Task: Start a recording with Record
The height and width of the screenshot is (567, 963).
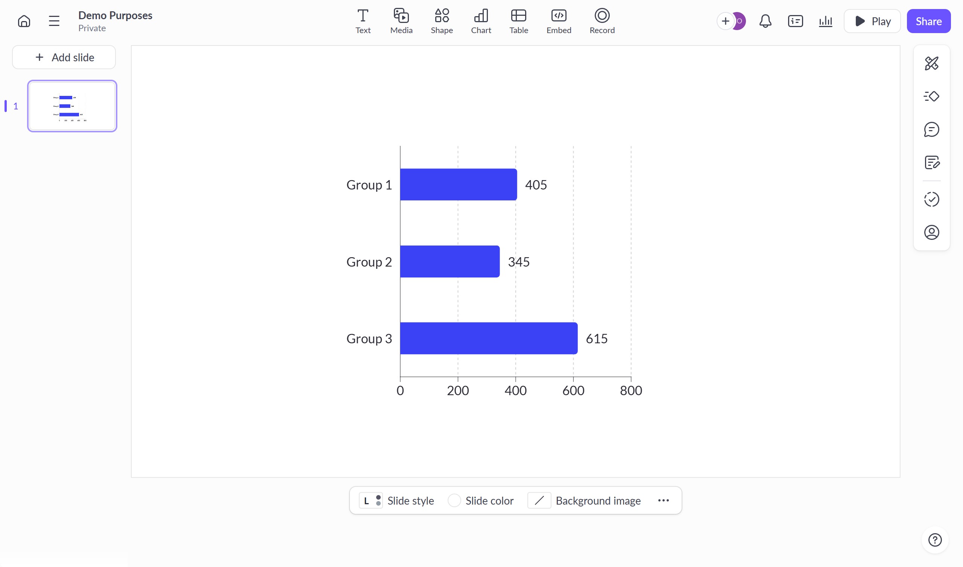Action: pos(602,21)
